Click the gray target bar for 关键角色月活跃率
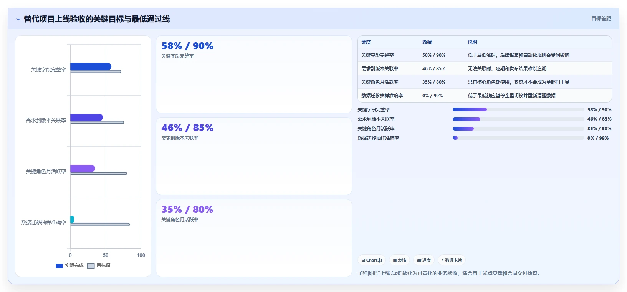The height and width of the screenshot is (292, 627). (x=98, y=173)
